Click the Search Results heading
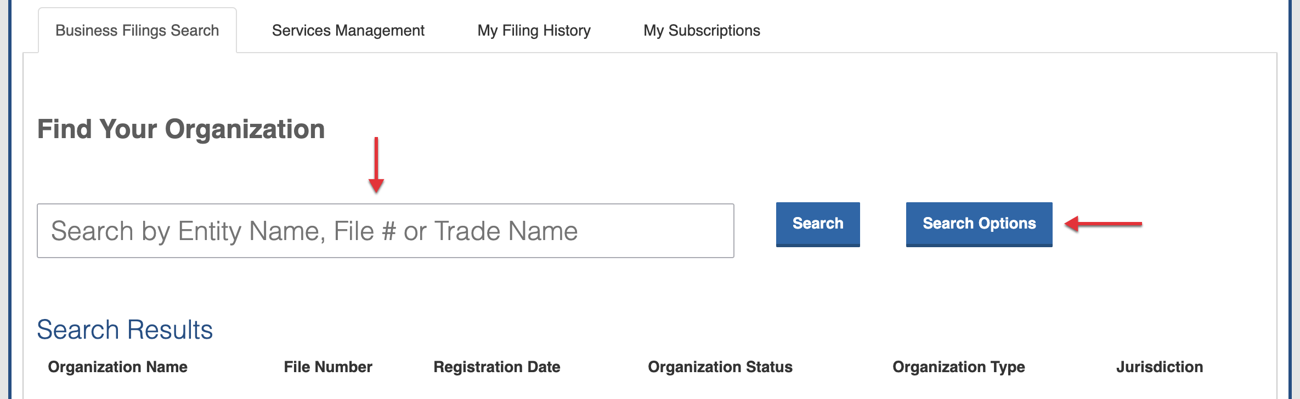The width and height of the screenshot is (1300, 399). pos(125,329)
